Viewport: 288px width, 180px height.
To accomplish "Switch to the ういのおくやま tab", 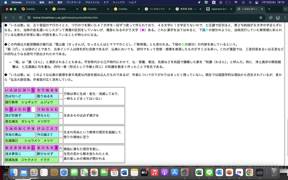I will tap(157, 9).
